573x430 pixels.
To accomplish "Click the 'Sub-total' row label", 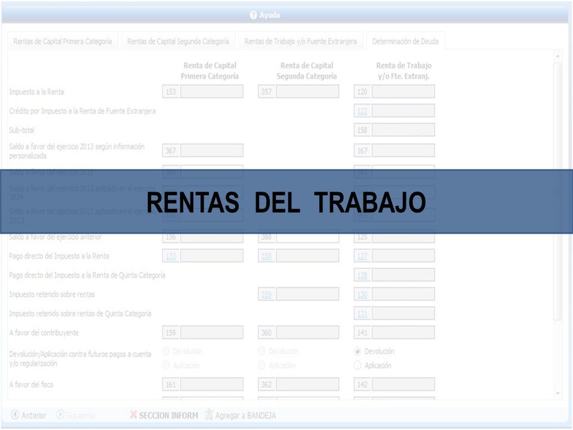I will click(x=21, y=130).
